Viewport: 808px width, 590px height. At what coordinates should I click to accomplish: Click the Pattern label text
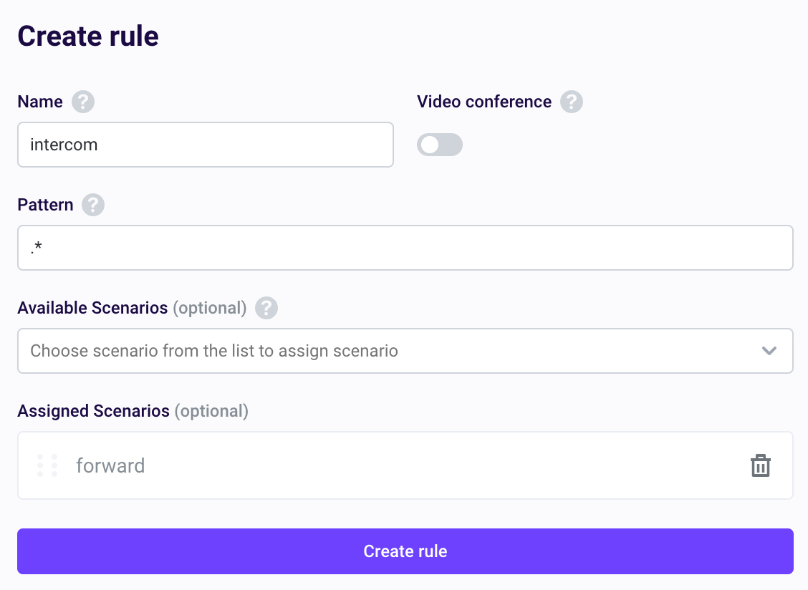(x=45, y=205)
